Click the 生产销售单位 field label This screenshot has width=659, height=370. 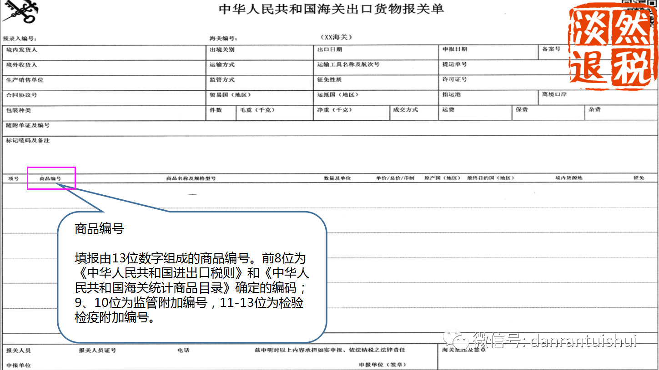tap(25, 80)
